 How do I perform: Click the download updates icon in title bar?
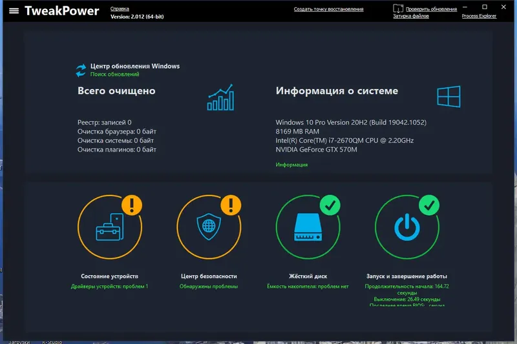[398, 8]
